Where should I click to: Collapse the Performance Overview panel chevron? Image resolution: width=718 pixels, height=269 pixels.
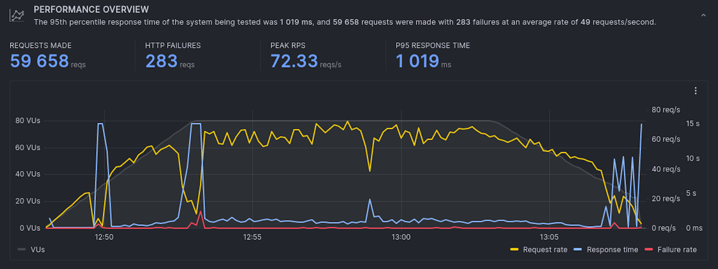coord(703,16)
